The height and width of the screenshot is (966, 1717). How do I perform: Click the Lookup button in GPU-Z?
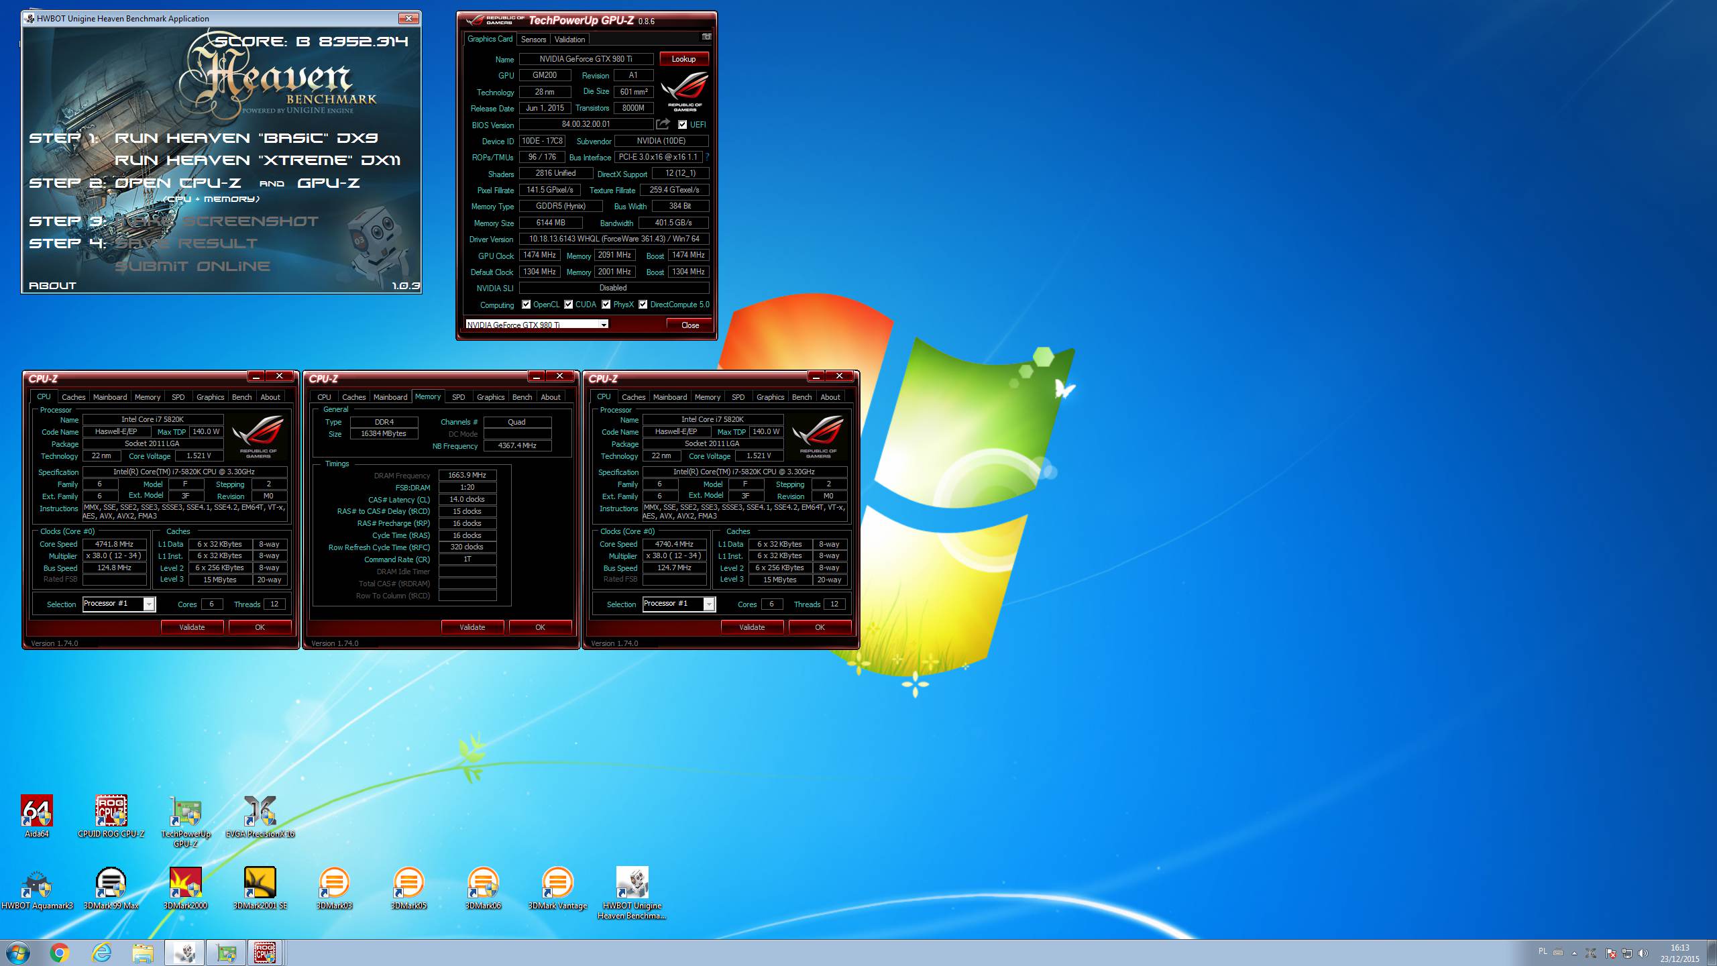[683, 59]
